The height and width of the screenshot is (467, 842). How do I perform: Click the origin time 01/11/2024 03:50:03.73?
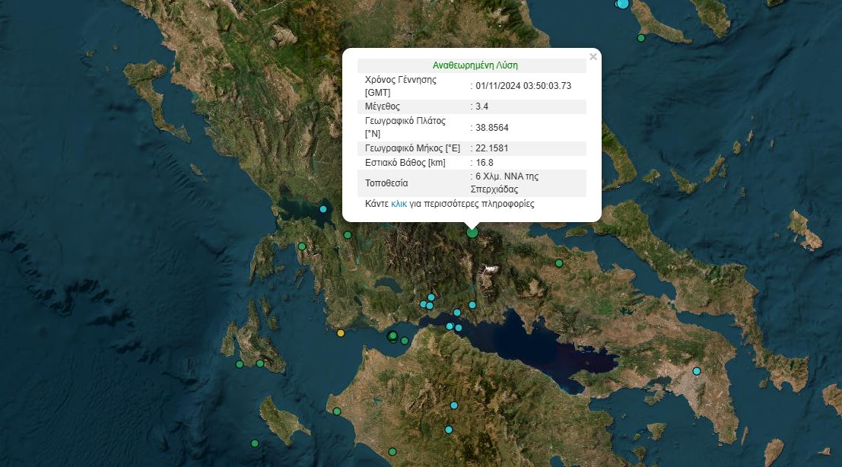(x=523, y=86)
